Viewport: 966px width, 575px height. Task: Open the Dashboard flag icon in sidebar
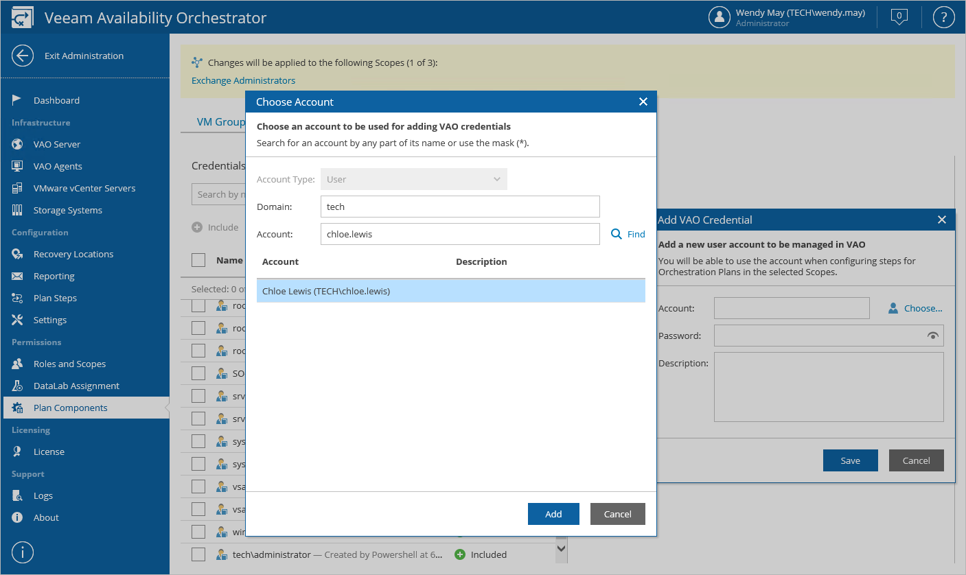tap(17, 100)
